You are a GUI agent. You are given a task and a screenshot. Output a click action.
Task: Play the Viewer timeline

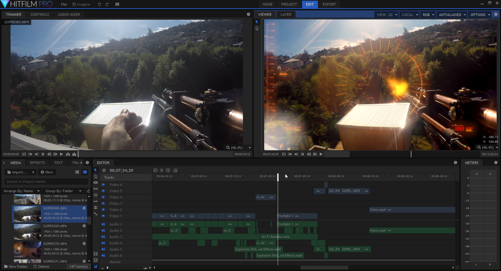tap(321, 154)
